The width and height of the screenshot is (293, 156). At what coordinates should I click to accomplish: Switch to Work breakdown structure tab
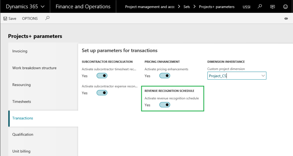tap(34, 68)
